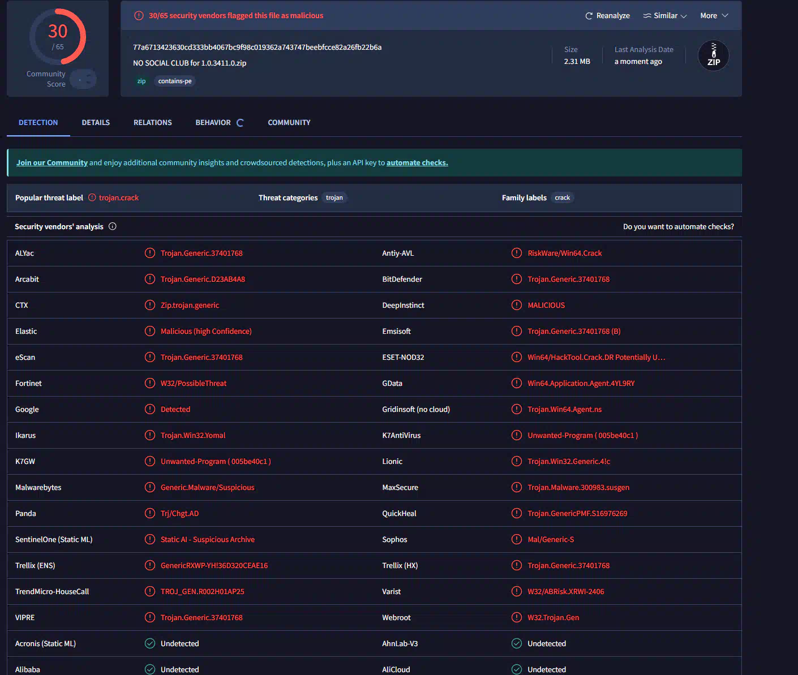The image size is (798, 675).
Task: Click the Sophos Mal/Generic-S alert icon
Action: click(x=517, y=539)
